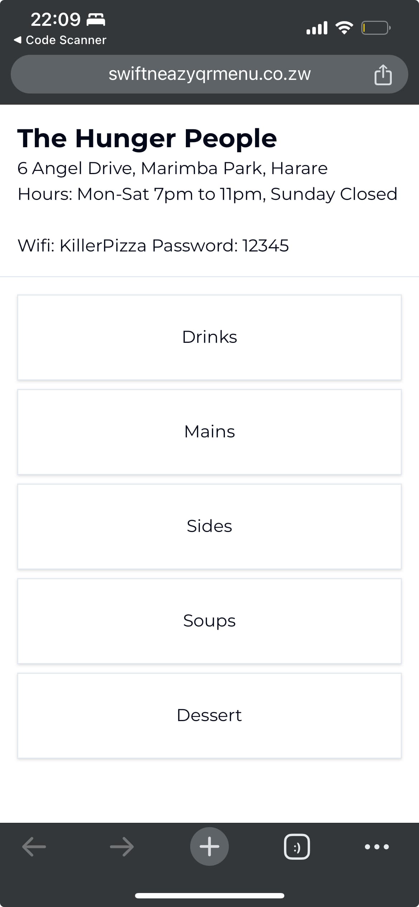Select the Soups category

click(x=209, y=621)
